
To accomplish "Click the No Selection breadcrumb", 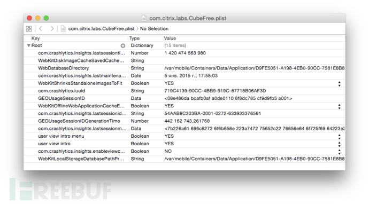I will [x=155, y=29].
